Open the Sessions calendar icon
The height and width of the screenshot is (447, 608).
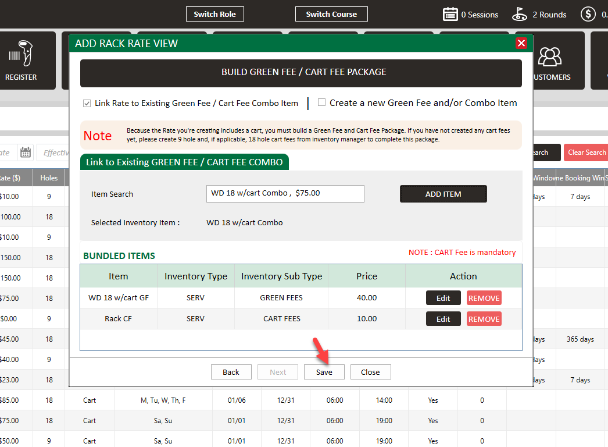[450, 15]
